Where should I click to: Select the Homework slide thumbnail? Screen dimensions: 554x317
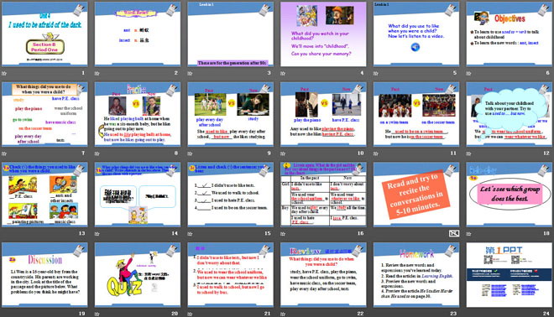416,274
